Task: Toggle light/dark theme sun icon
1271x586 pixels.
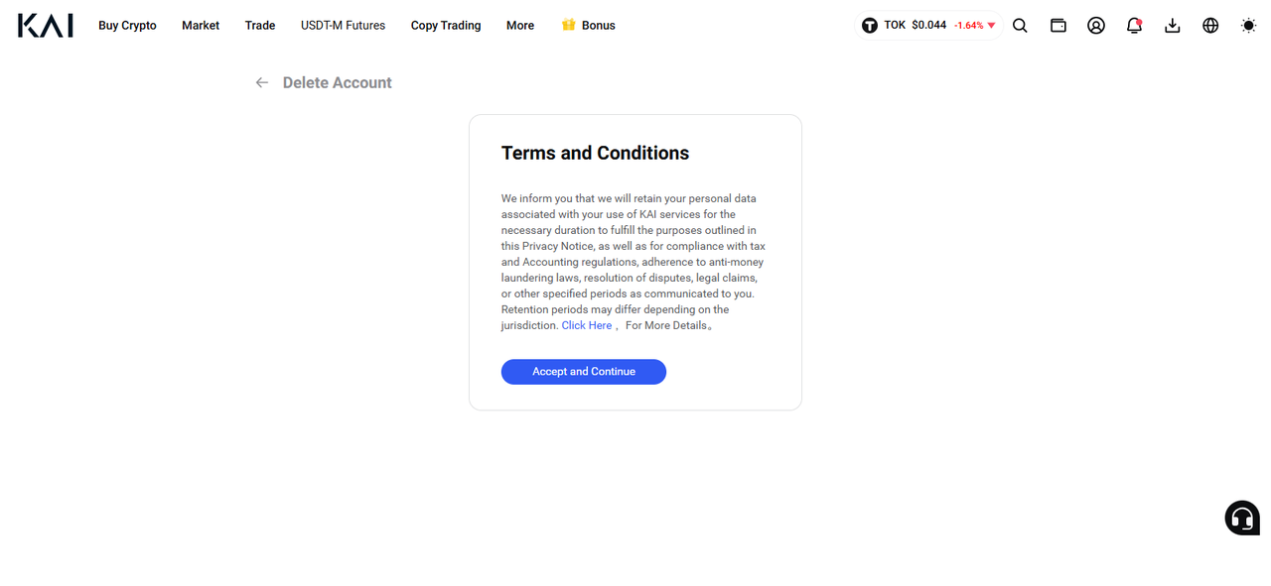Action: (1249, 26)
